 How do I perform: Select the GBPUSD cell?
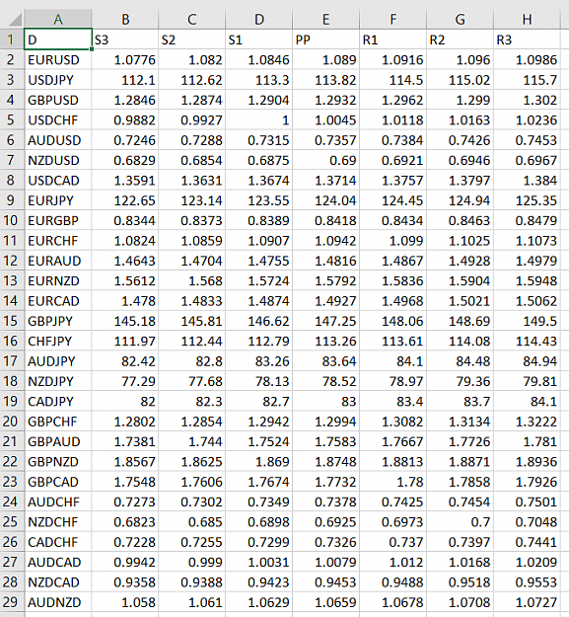[x=58, y=100]
